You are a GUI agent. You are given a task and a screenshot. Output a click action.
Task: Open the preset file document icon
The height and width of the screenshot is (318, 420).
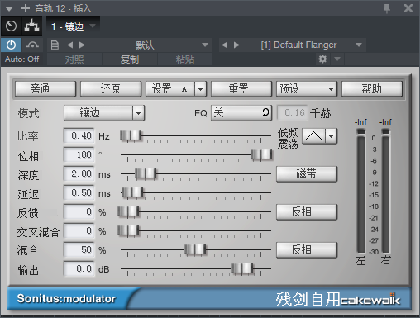pos(55,45)
